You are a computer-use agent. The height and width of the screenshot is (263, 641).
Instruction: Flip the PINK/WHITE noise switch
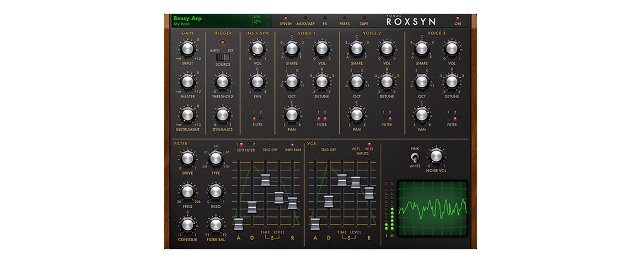tap(415, 158)
